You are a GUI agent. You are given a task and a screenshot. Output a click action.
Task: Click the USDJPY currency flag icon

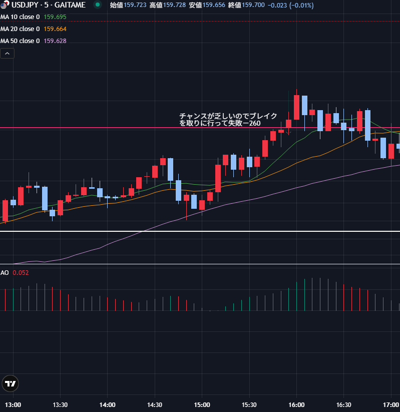click(5, 5)
